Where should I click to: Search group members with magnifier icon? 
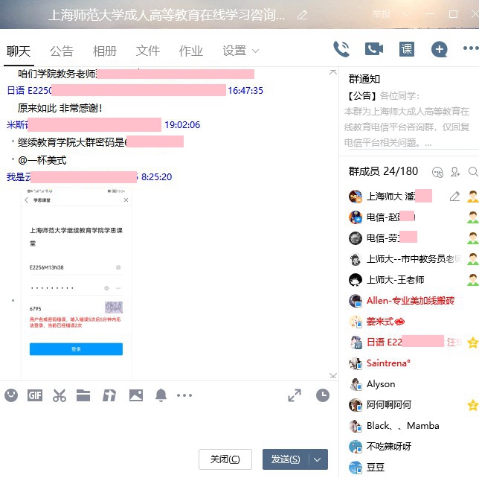473,172
